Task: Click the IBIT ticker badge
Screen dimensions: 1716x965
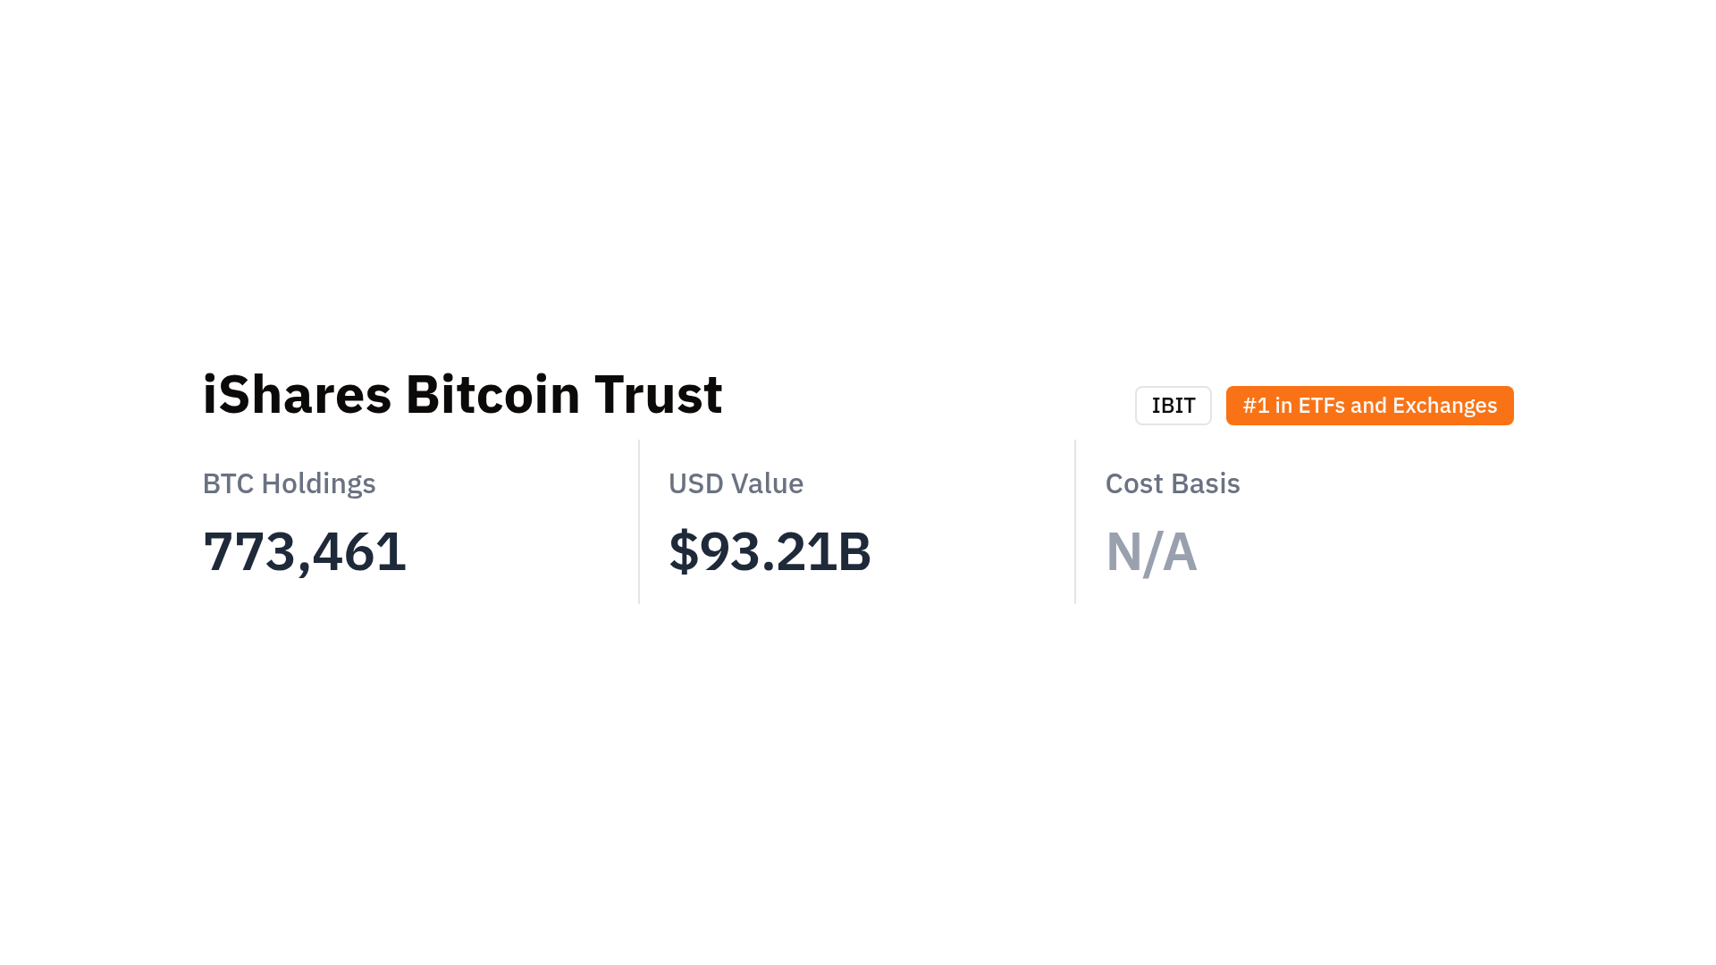Action: coord(1173,406)
